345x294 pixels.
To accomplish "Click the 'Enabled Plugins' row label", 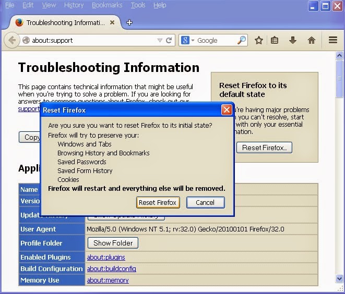I will [45, 257].
